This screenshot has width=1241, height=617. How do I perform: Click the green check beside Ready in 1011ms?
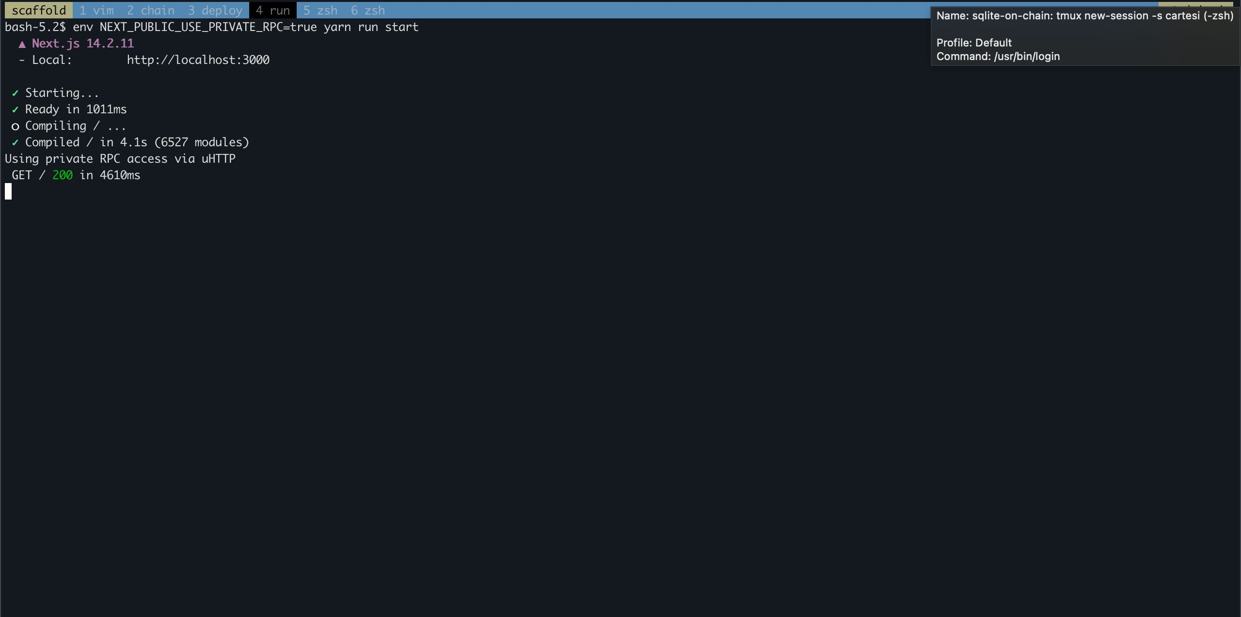point(15,109)
